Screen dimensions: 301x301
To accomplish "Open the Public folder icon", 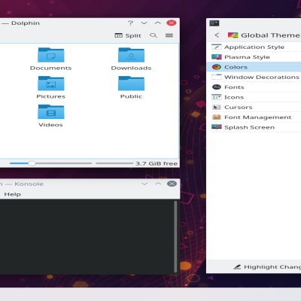I will (x=131, y=84).
